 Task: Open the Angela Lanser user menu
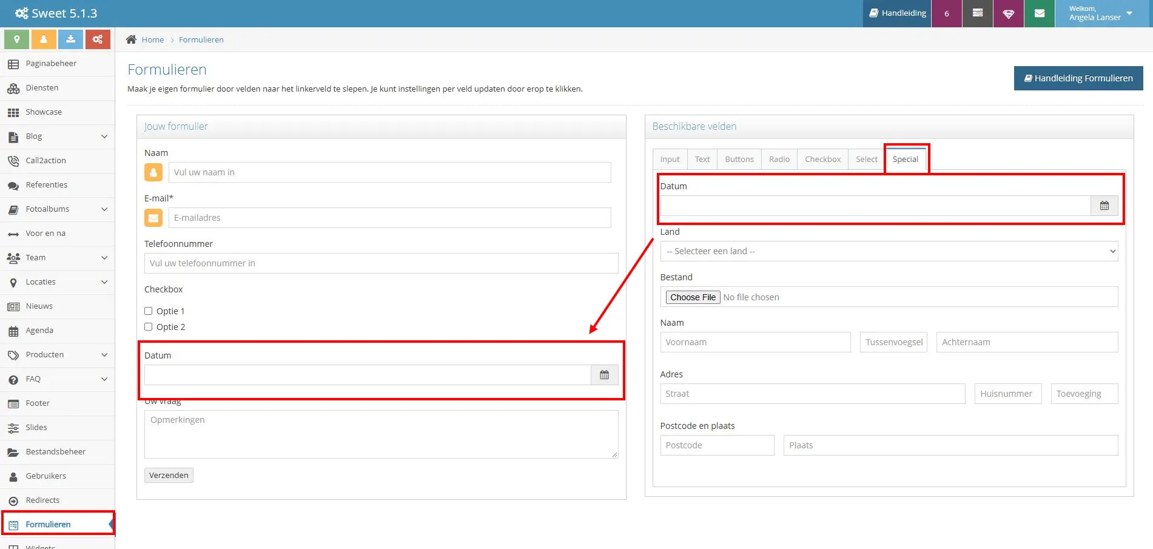point(1101,13)
